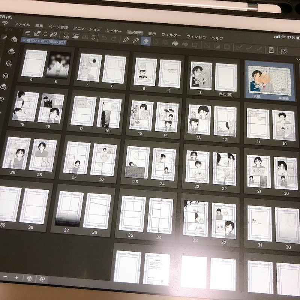Open page 3 thumbnail
This screenshot has width=300, height=300.
201,76
